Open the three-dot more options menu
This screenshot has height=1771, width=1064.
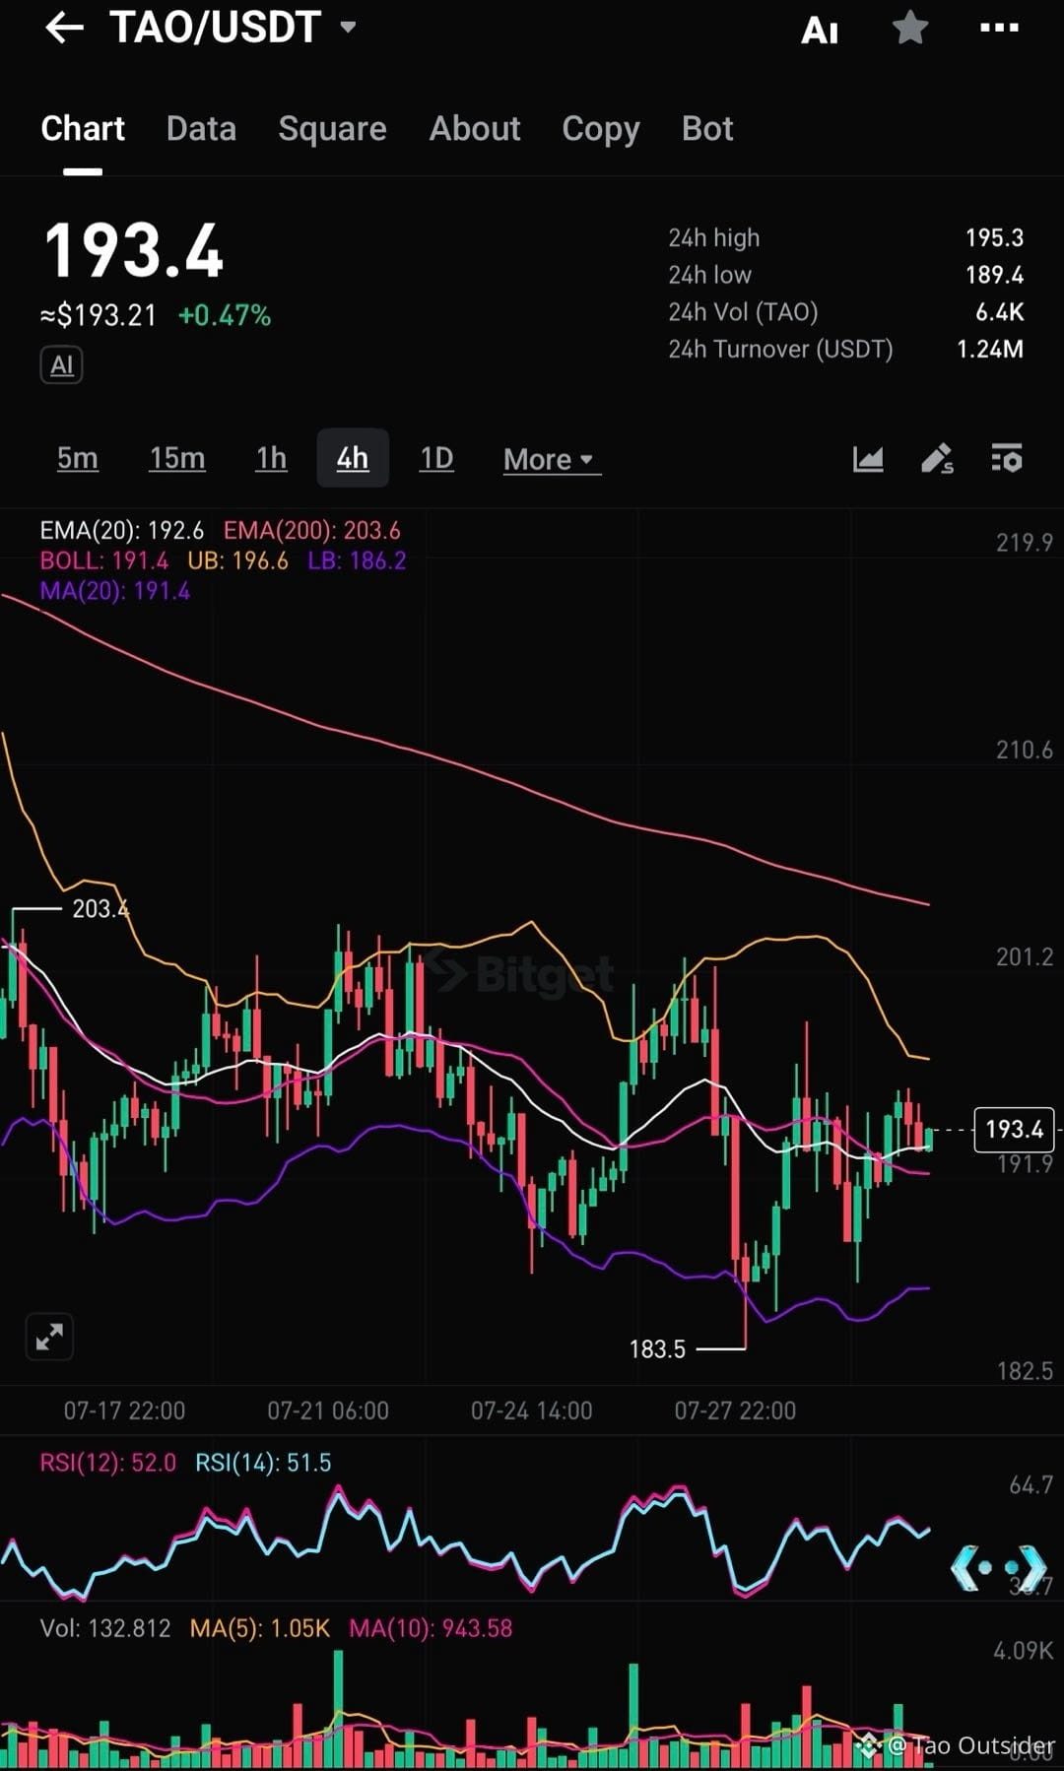(999, 28)
